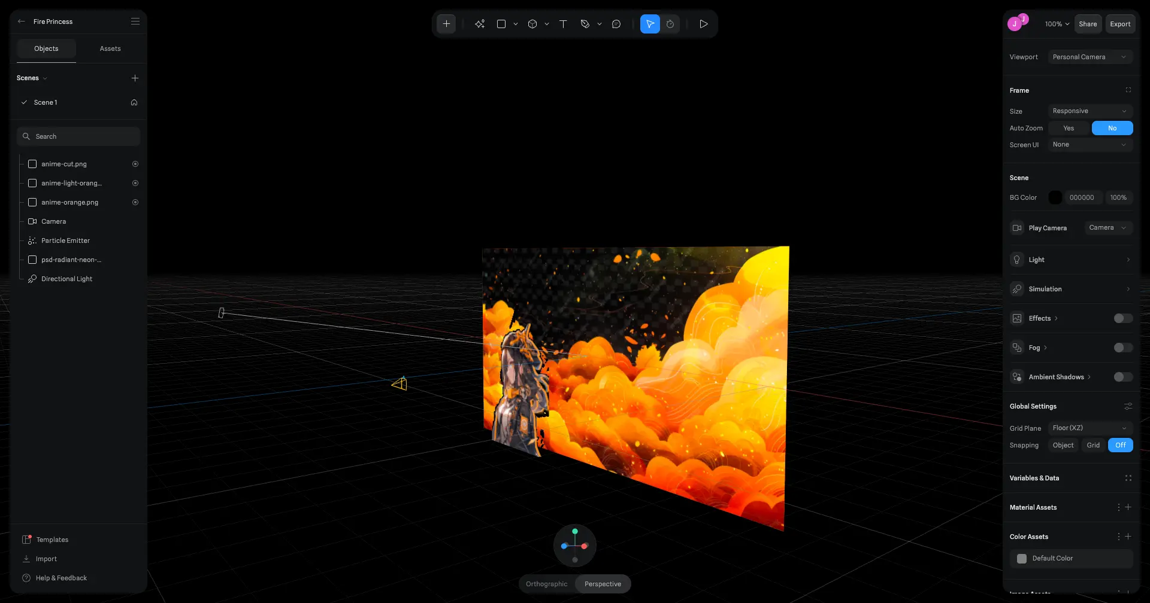This screenshot has height=603, width=1150.
Task: Open the Comments tool
Action: [617, 24]
